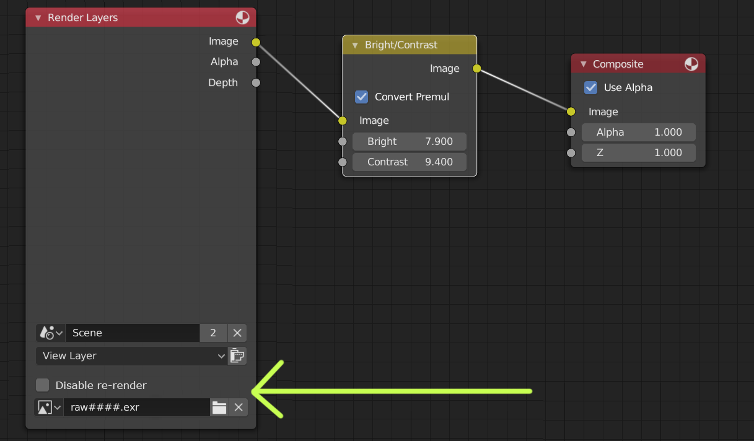This screenshot has width=754, height=441.
Task: Toggle the Convert Premul checkbox
Action: point(362,97)
